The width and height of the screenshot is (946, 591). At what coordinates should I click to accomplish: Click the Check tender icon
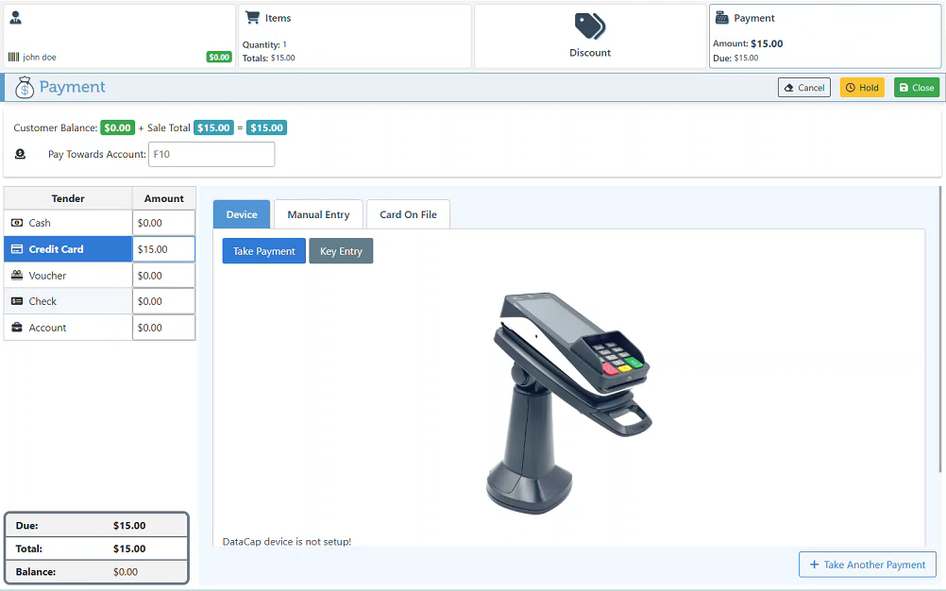[17, 301]
